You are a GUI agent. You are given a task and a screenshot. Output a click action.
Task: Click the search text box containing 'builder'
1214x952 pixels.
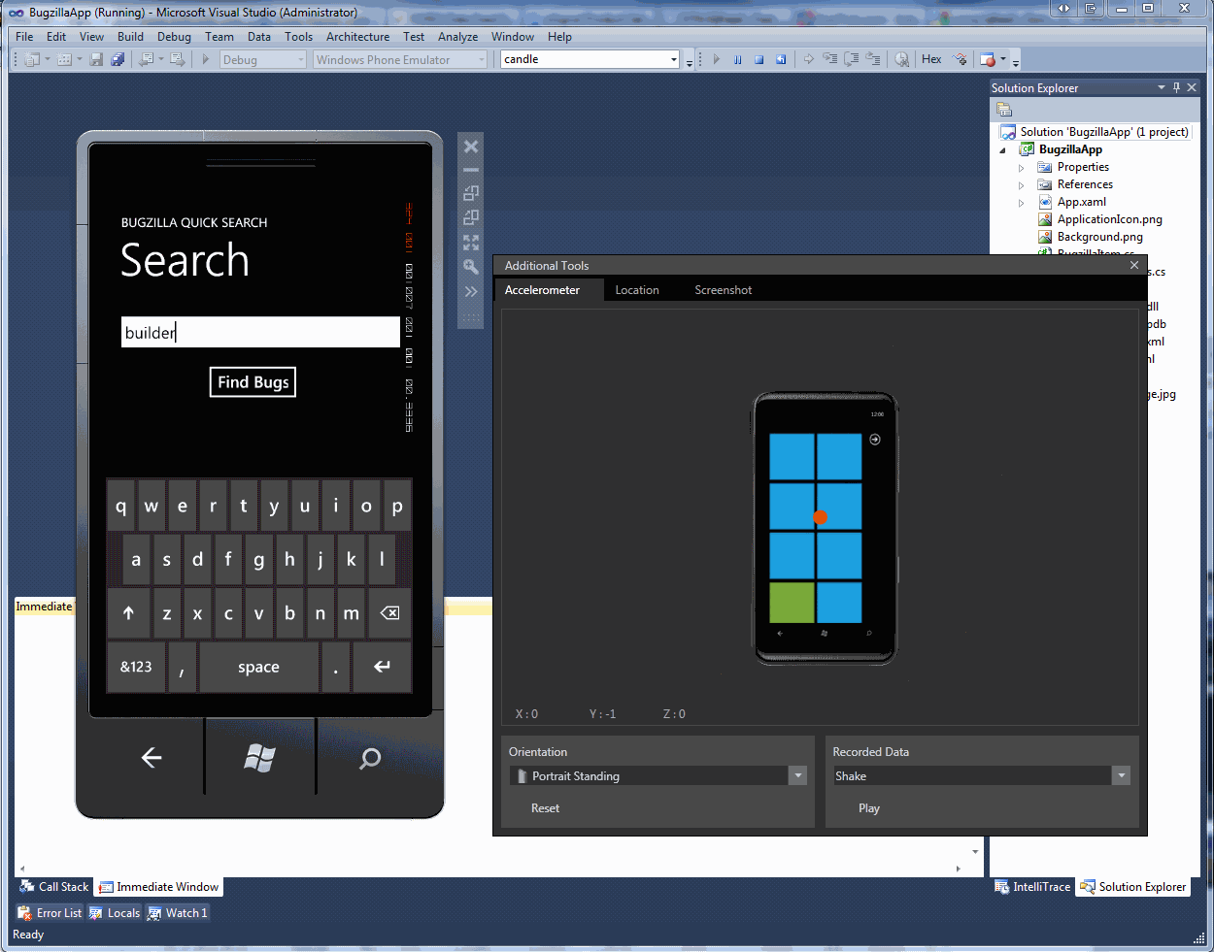(x=260, y=332)
